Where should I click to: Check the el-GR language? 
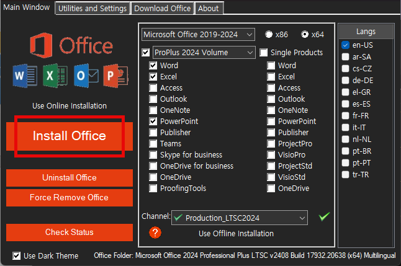coord(346,92)
